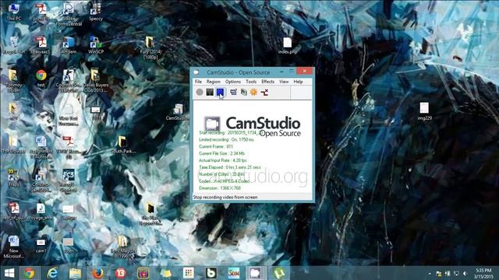This screenshot has height=280, width=499.
Task: Switch to CamStudio taskbar button
Action: 255,273
